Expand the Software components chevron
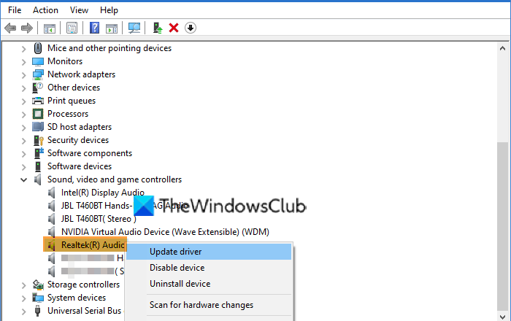 click(x=23, y=154)
